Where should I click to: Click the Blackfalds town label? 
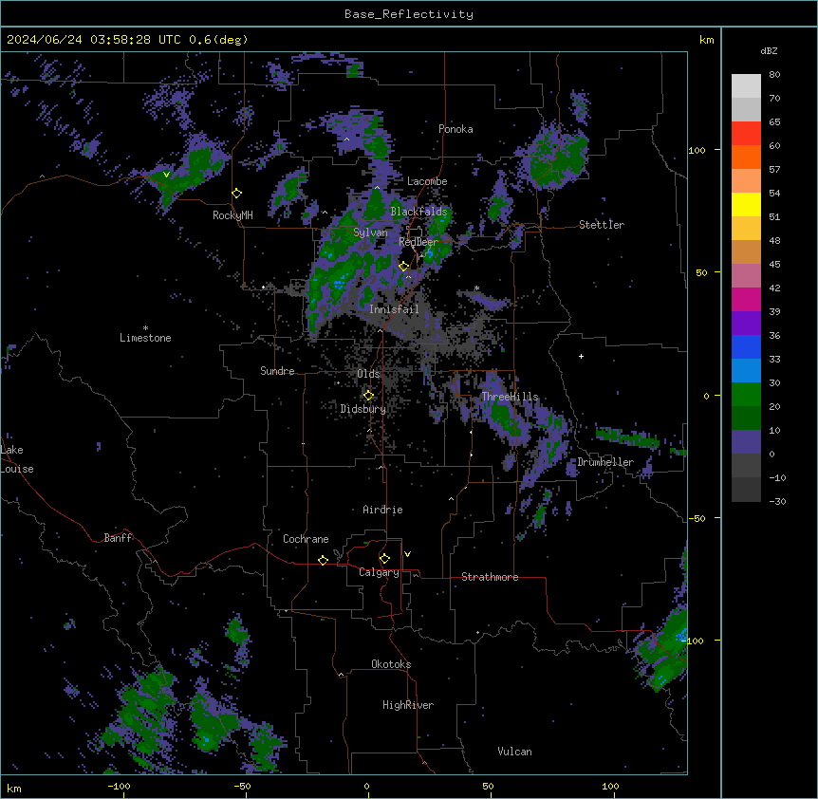(x=418, y=212)
